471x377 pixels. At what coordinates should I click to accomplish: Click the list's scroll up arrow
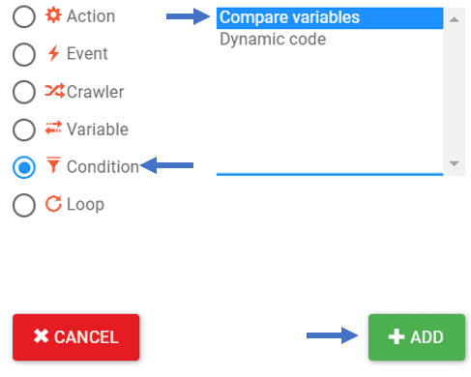(x=454, y=19)
